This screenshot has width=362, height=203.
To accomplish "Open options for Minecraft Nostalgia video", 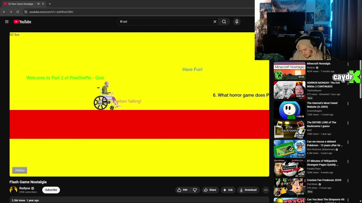I will click(348, 64).
